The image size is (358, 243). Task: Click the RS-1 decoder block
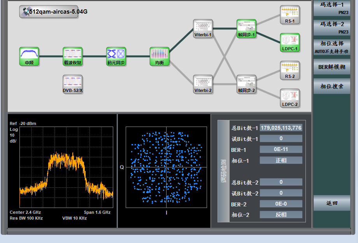click(x=290, y=14)
